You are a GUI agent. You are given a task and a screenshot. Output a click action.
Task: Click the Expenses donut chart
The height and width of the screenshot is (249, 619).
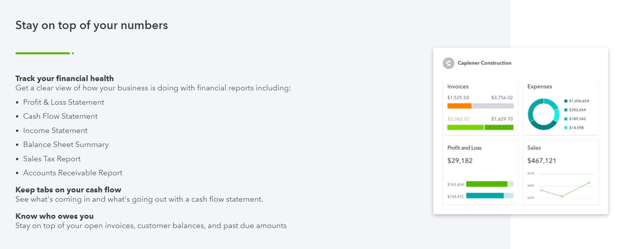pos(543,114)
